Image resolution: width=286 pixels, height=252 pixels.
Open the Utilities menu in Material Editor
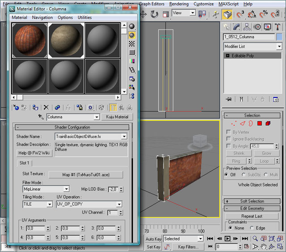pyautogui.click(x=84, y=17)
